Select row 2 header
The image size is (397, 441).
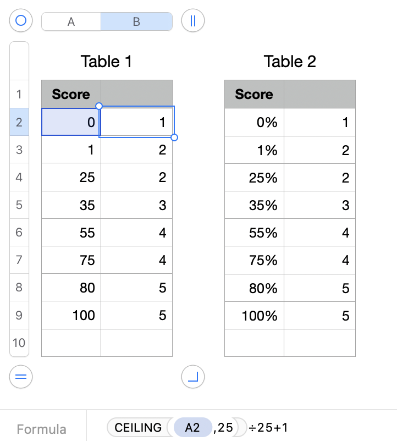(x=19, y=122)
